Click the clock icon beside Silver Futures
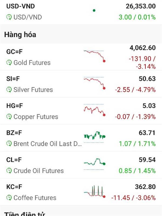Screen dimensions: 162x216 (x=9, y=90)
